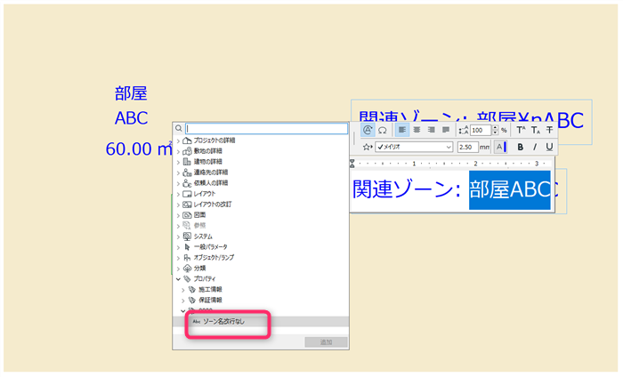Viewport: 623px width, 377px height.
Task: Click the ruler indent marker
Action: (352, 164)
